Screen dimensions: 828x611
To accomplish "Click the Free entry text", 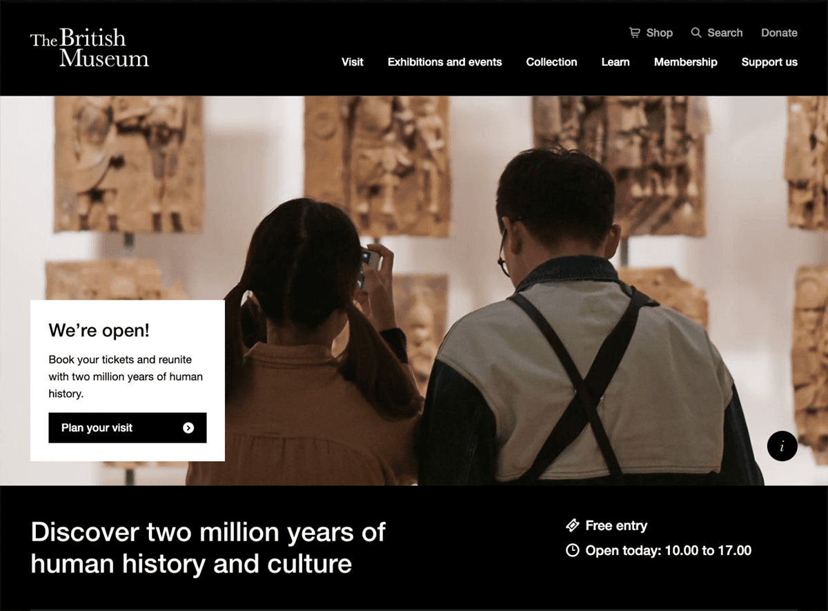I will click(616, 526).
